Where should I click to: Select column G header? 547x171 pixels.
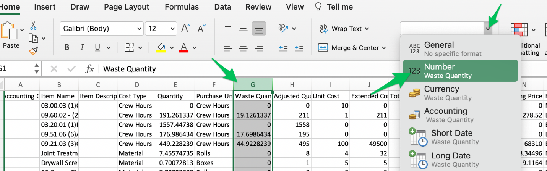pos(253,85)
